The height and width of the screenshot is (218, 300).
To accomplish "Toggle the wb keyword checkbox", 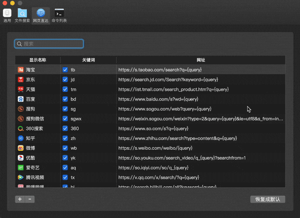I will (x=65, y=148).
